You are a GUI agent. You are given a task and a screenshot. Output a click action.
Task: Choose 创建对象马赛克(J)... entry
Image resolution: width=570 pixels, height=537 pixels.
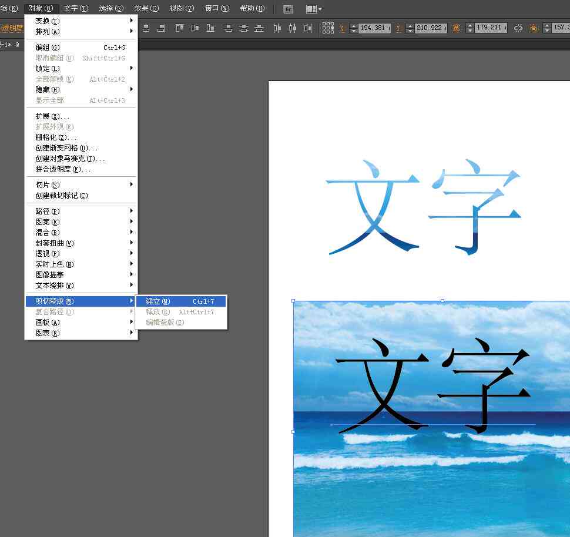(x=81, y=159)
